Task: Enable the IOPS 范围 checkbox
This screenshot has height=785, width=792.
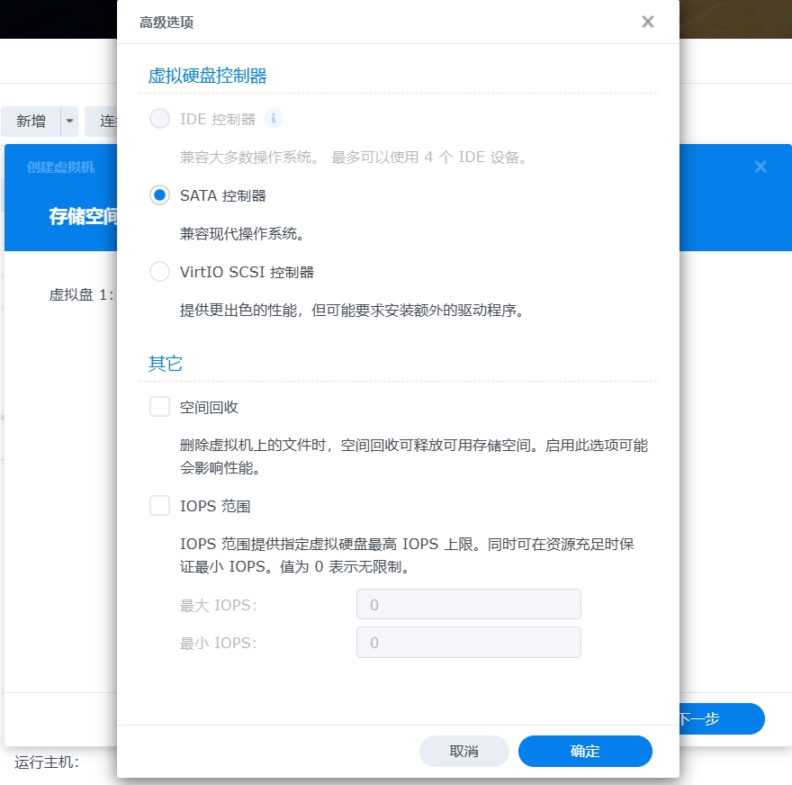Action: point(159,506)
